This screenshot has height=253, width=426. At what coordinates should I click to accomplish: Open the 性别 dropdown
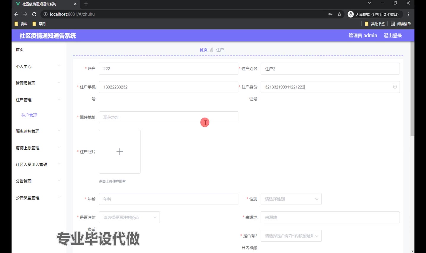tap(291, 199)
